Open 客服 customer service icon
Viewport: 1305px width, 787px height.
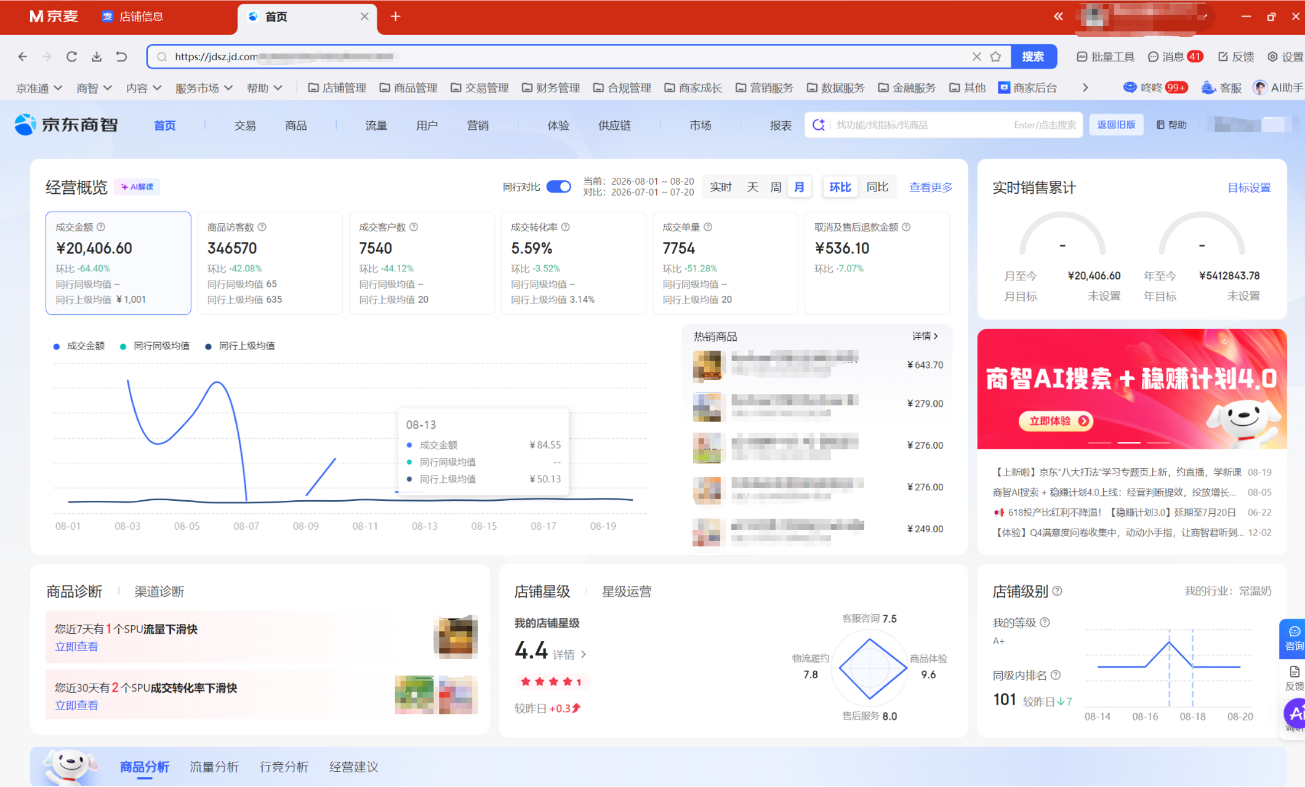[1221, 88]
